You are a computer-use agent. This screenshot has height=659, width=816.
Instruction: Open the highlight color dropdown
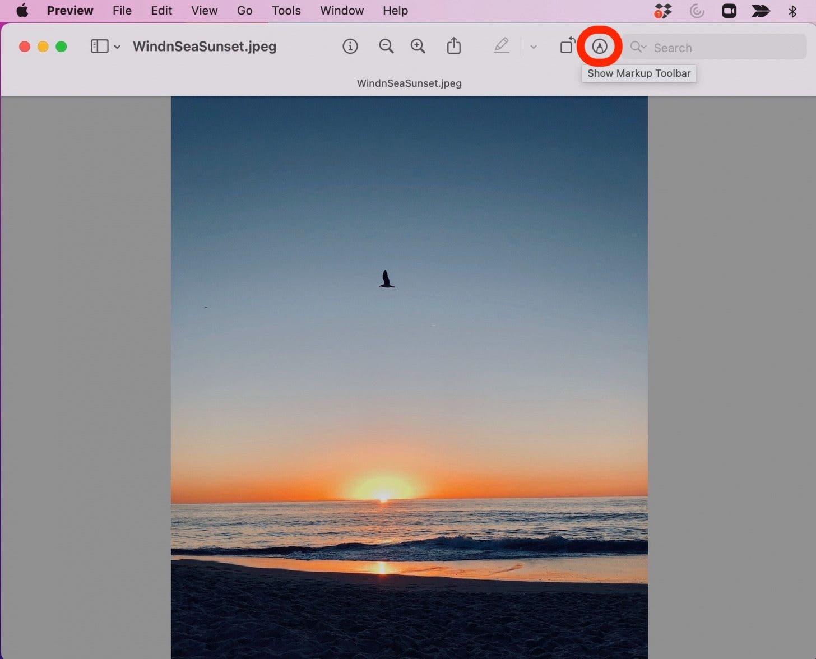pos(533,47)
